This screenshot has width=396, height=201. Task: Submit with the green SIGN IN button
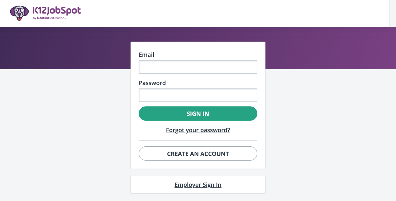coord(198,114)
